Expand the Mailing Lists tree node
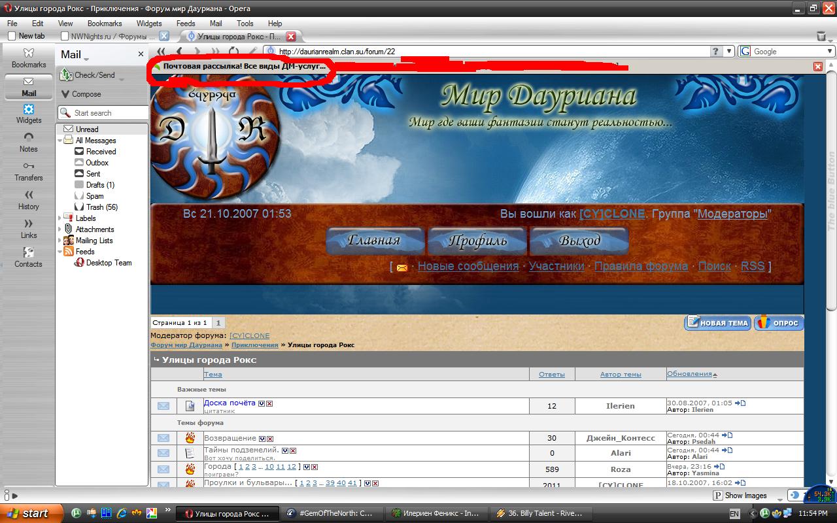This screenshot has width=837, height=523. (x=60, y=241)
